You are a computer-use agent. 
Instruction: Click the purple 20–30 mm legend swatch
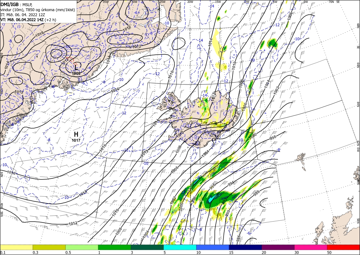tap(278, 247)
